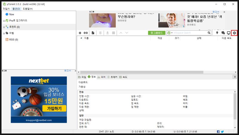Click krsupport@nextbet.com in ad
This screenshot has height=135, width=239.
39,120
